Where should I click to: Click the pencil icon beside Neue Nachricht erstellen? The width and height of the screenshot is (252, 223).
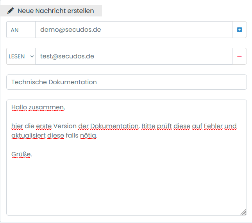tap(11, 11)
